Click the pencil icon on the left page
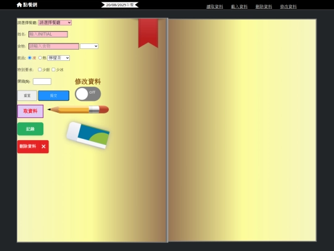334x251 pixels. click(x=78, y=109)
